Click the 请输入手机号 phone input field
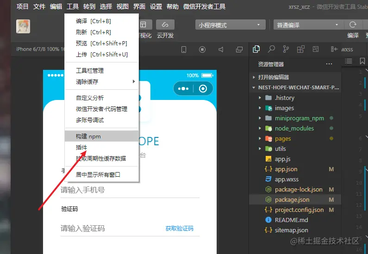This screenshot has width=368, height=254. point(130,190)
